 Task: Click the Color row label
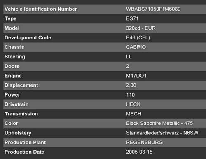click(11, 123)
